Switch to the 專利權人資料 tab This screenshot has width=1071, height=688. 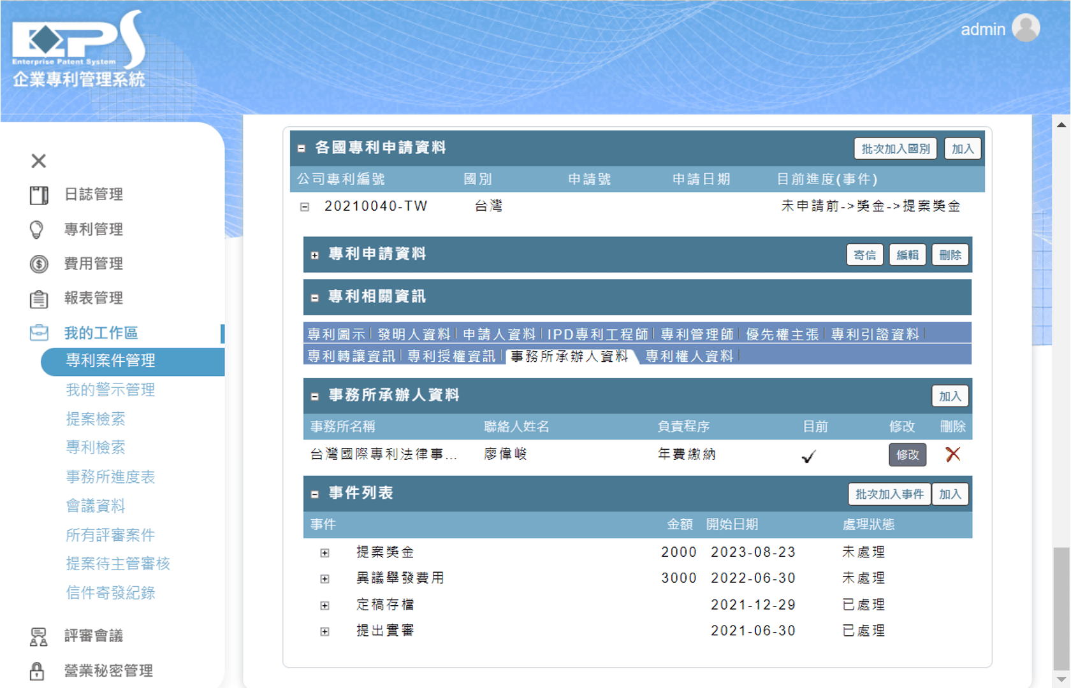pos(688,356)
